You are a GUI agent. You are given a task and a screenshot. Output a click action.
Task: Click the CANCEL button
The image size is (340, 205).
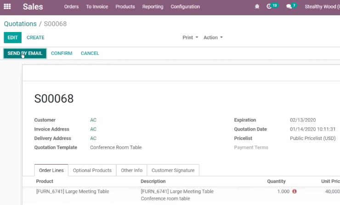(90, 54)
